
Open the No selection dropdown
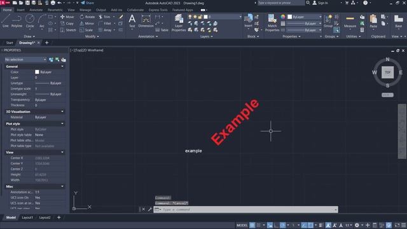coord(25,60)
